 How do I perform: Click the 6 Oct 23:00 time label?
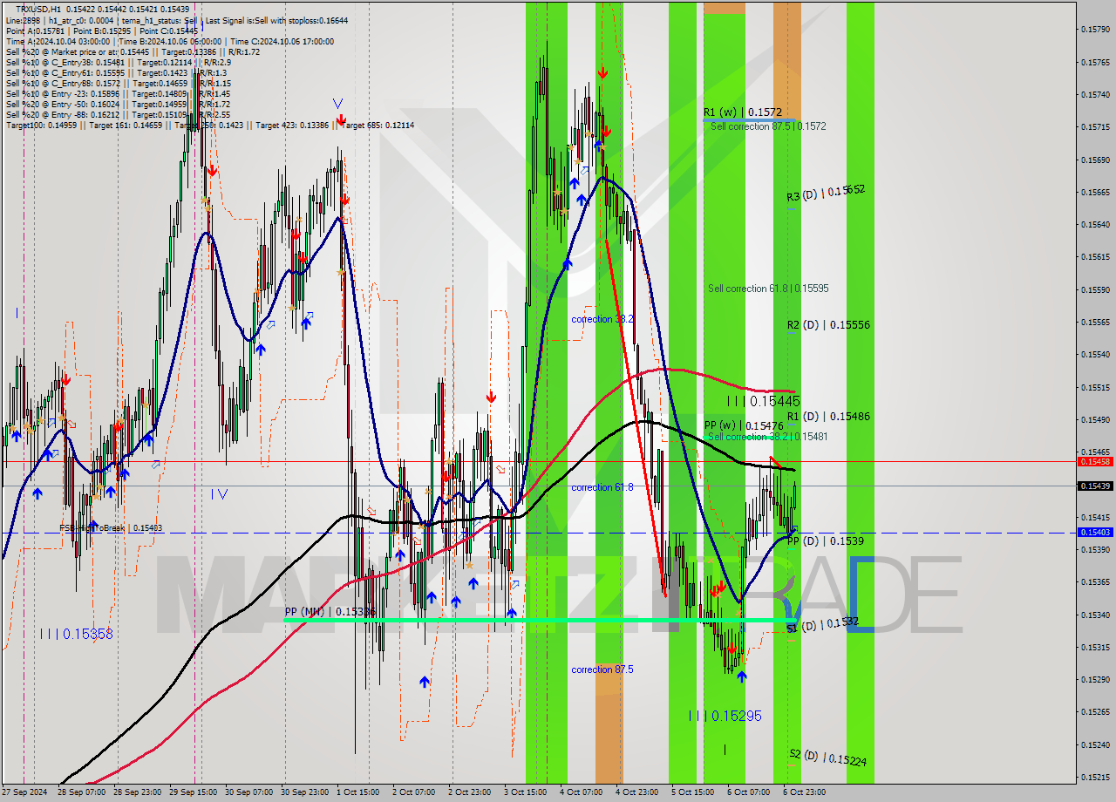pyautogui.click(x=805, y=792)
